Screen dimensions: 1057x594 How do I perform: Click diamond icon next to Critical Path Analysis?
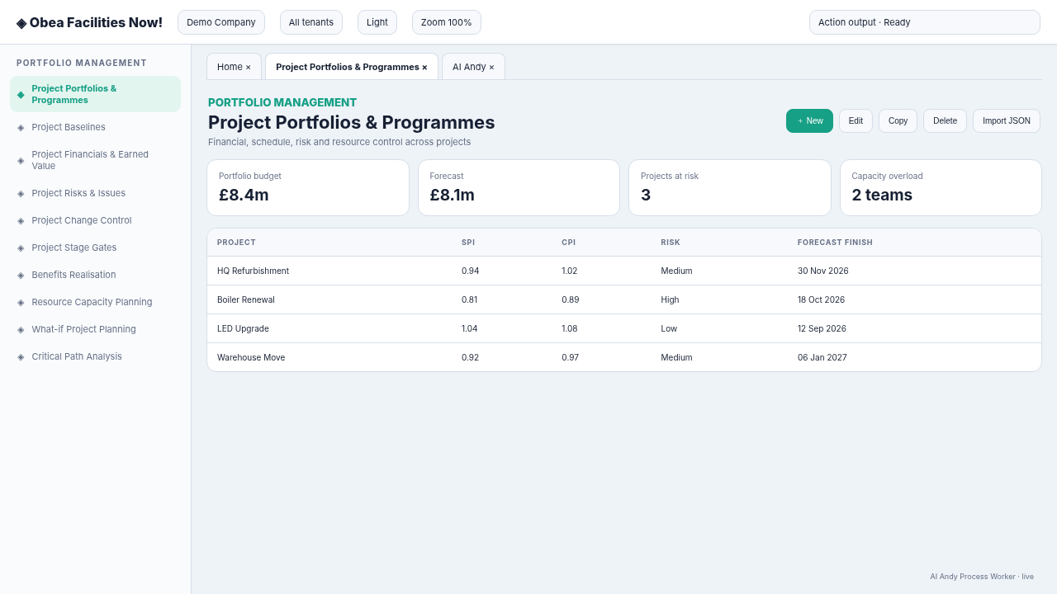[21, 356]
